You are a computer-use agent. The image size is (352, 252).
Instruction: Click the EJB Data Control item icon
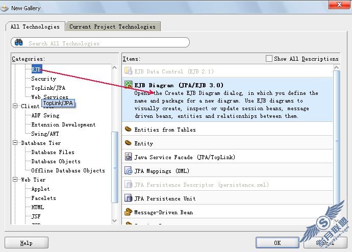coord(128,71)
